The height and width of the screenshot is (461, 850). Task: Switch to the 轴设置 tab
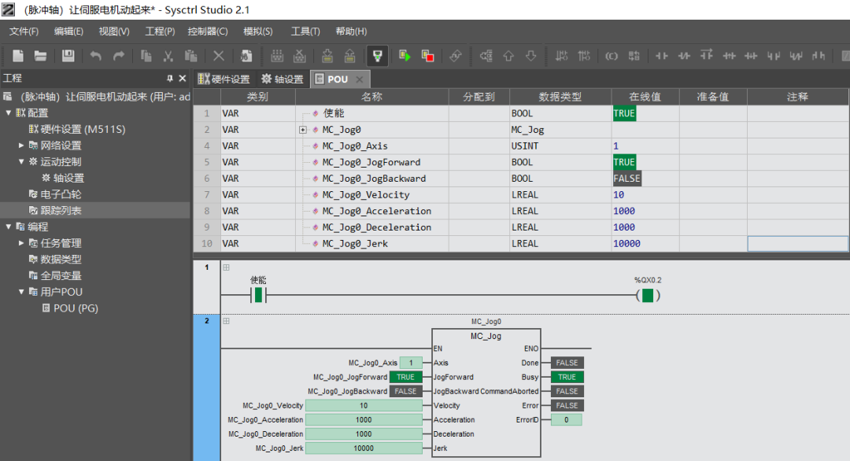point(283,79)
